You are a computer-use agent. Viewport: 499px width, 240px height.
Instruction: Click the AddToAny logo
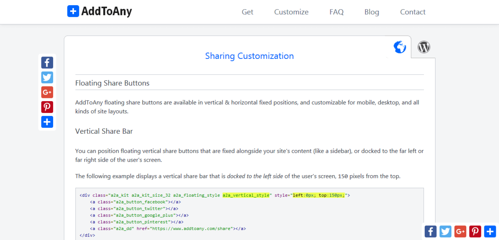point(99,12)
